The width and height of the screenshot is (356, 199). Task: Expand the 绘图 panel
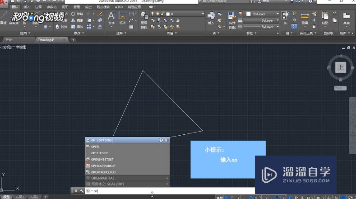25,33
